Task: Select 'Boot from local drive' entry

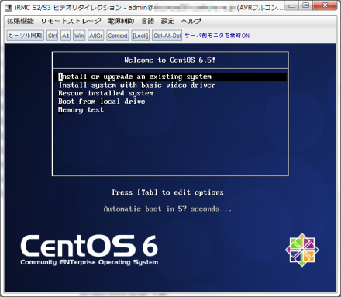Action: click(102, 102)
